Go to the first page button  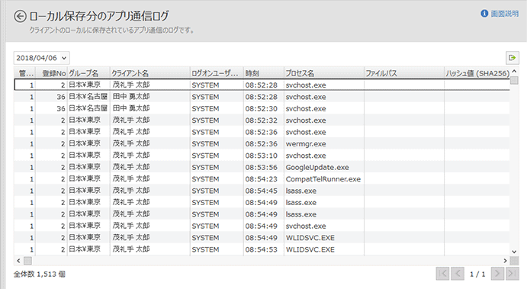(443, 274)
